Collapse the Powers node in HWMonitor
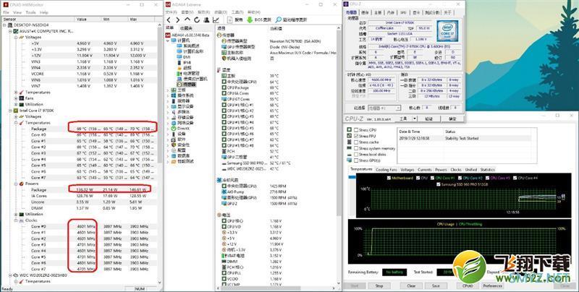This screenshot has width=579, height=292. coord(16,184)
